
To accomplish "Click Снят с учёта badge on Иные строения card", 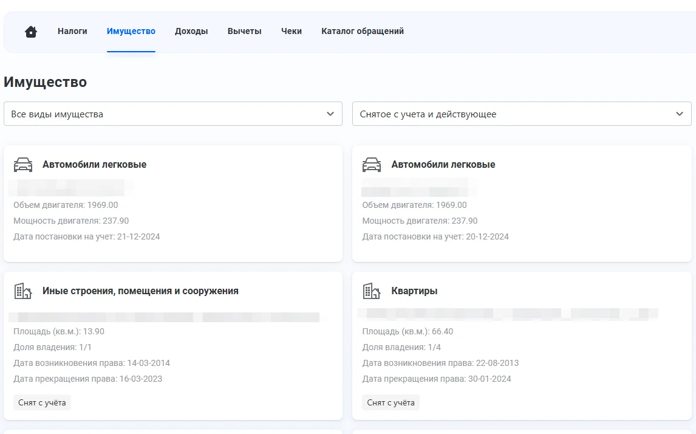I will click(x=42, y=402).
